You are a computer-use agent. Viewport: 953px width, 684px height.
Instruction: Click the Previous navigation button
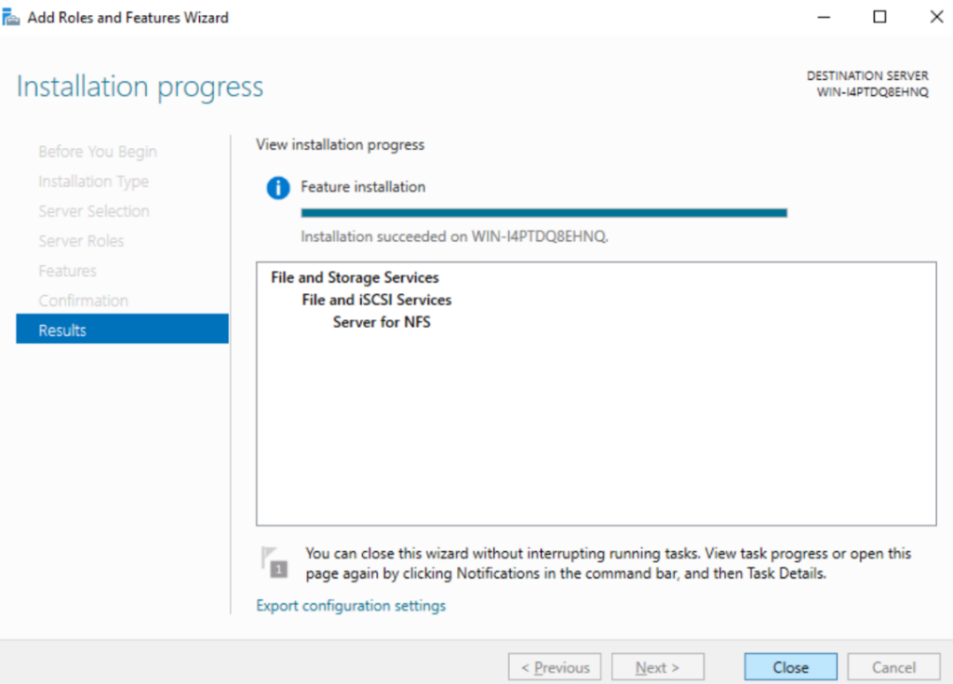(555, 666)
